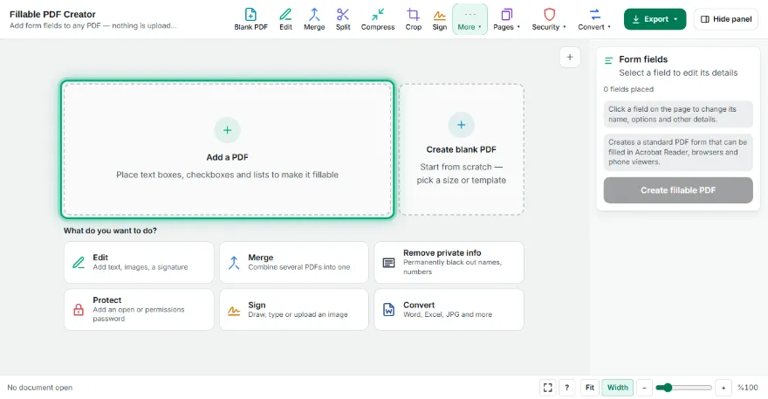Set zoom to Width
The image size is (768, 399).
[x=618, y=388]
